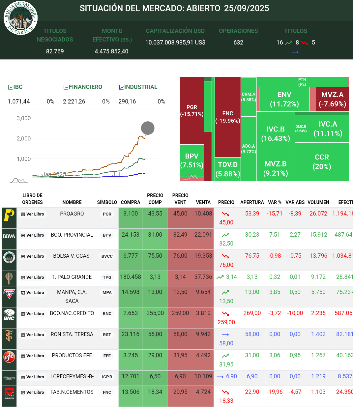Click the BNC bank logo icon
Image resolution: width=353 pixels, height=407 pixels.
(x=9, y=315)
